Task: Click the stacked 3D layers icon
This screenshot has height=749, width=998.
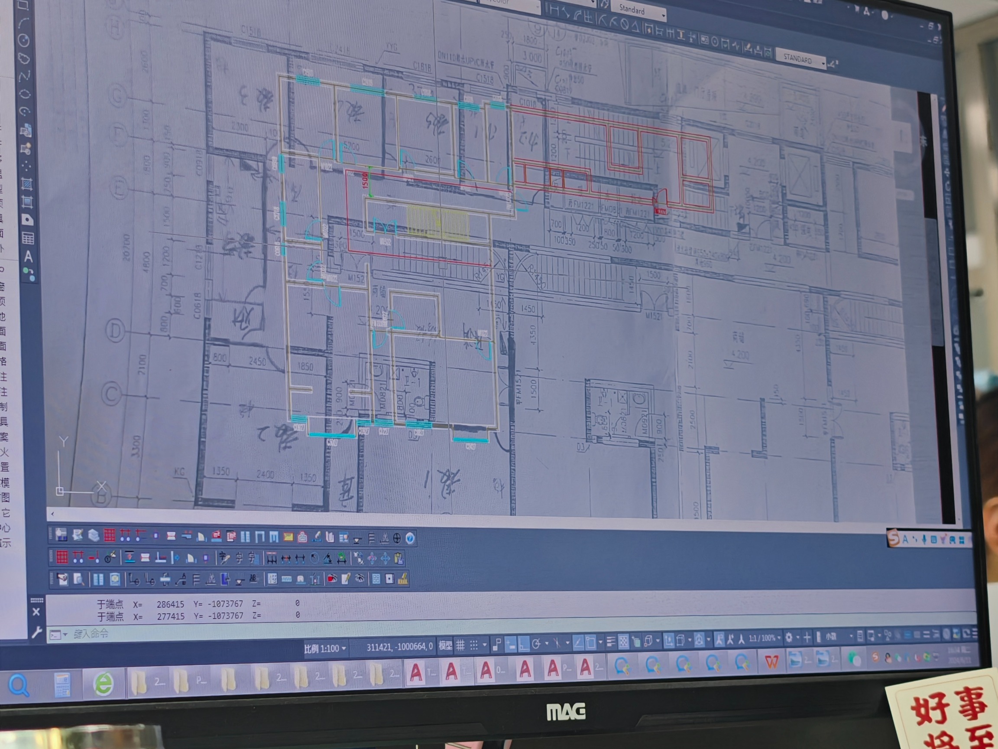Action: coord(94,535)
